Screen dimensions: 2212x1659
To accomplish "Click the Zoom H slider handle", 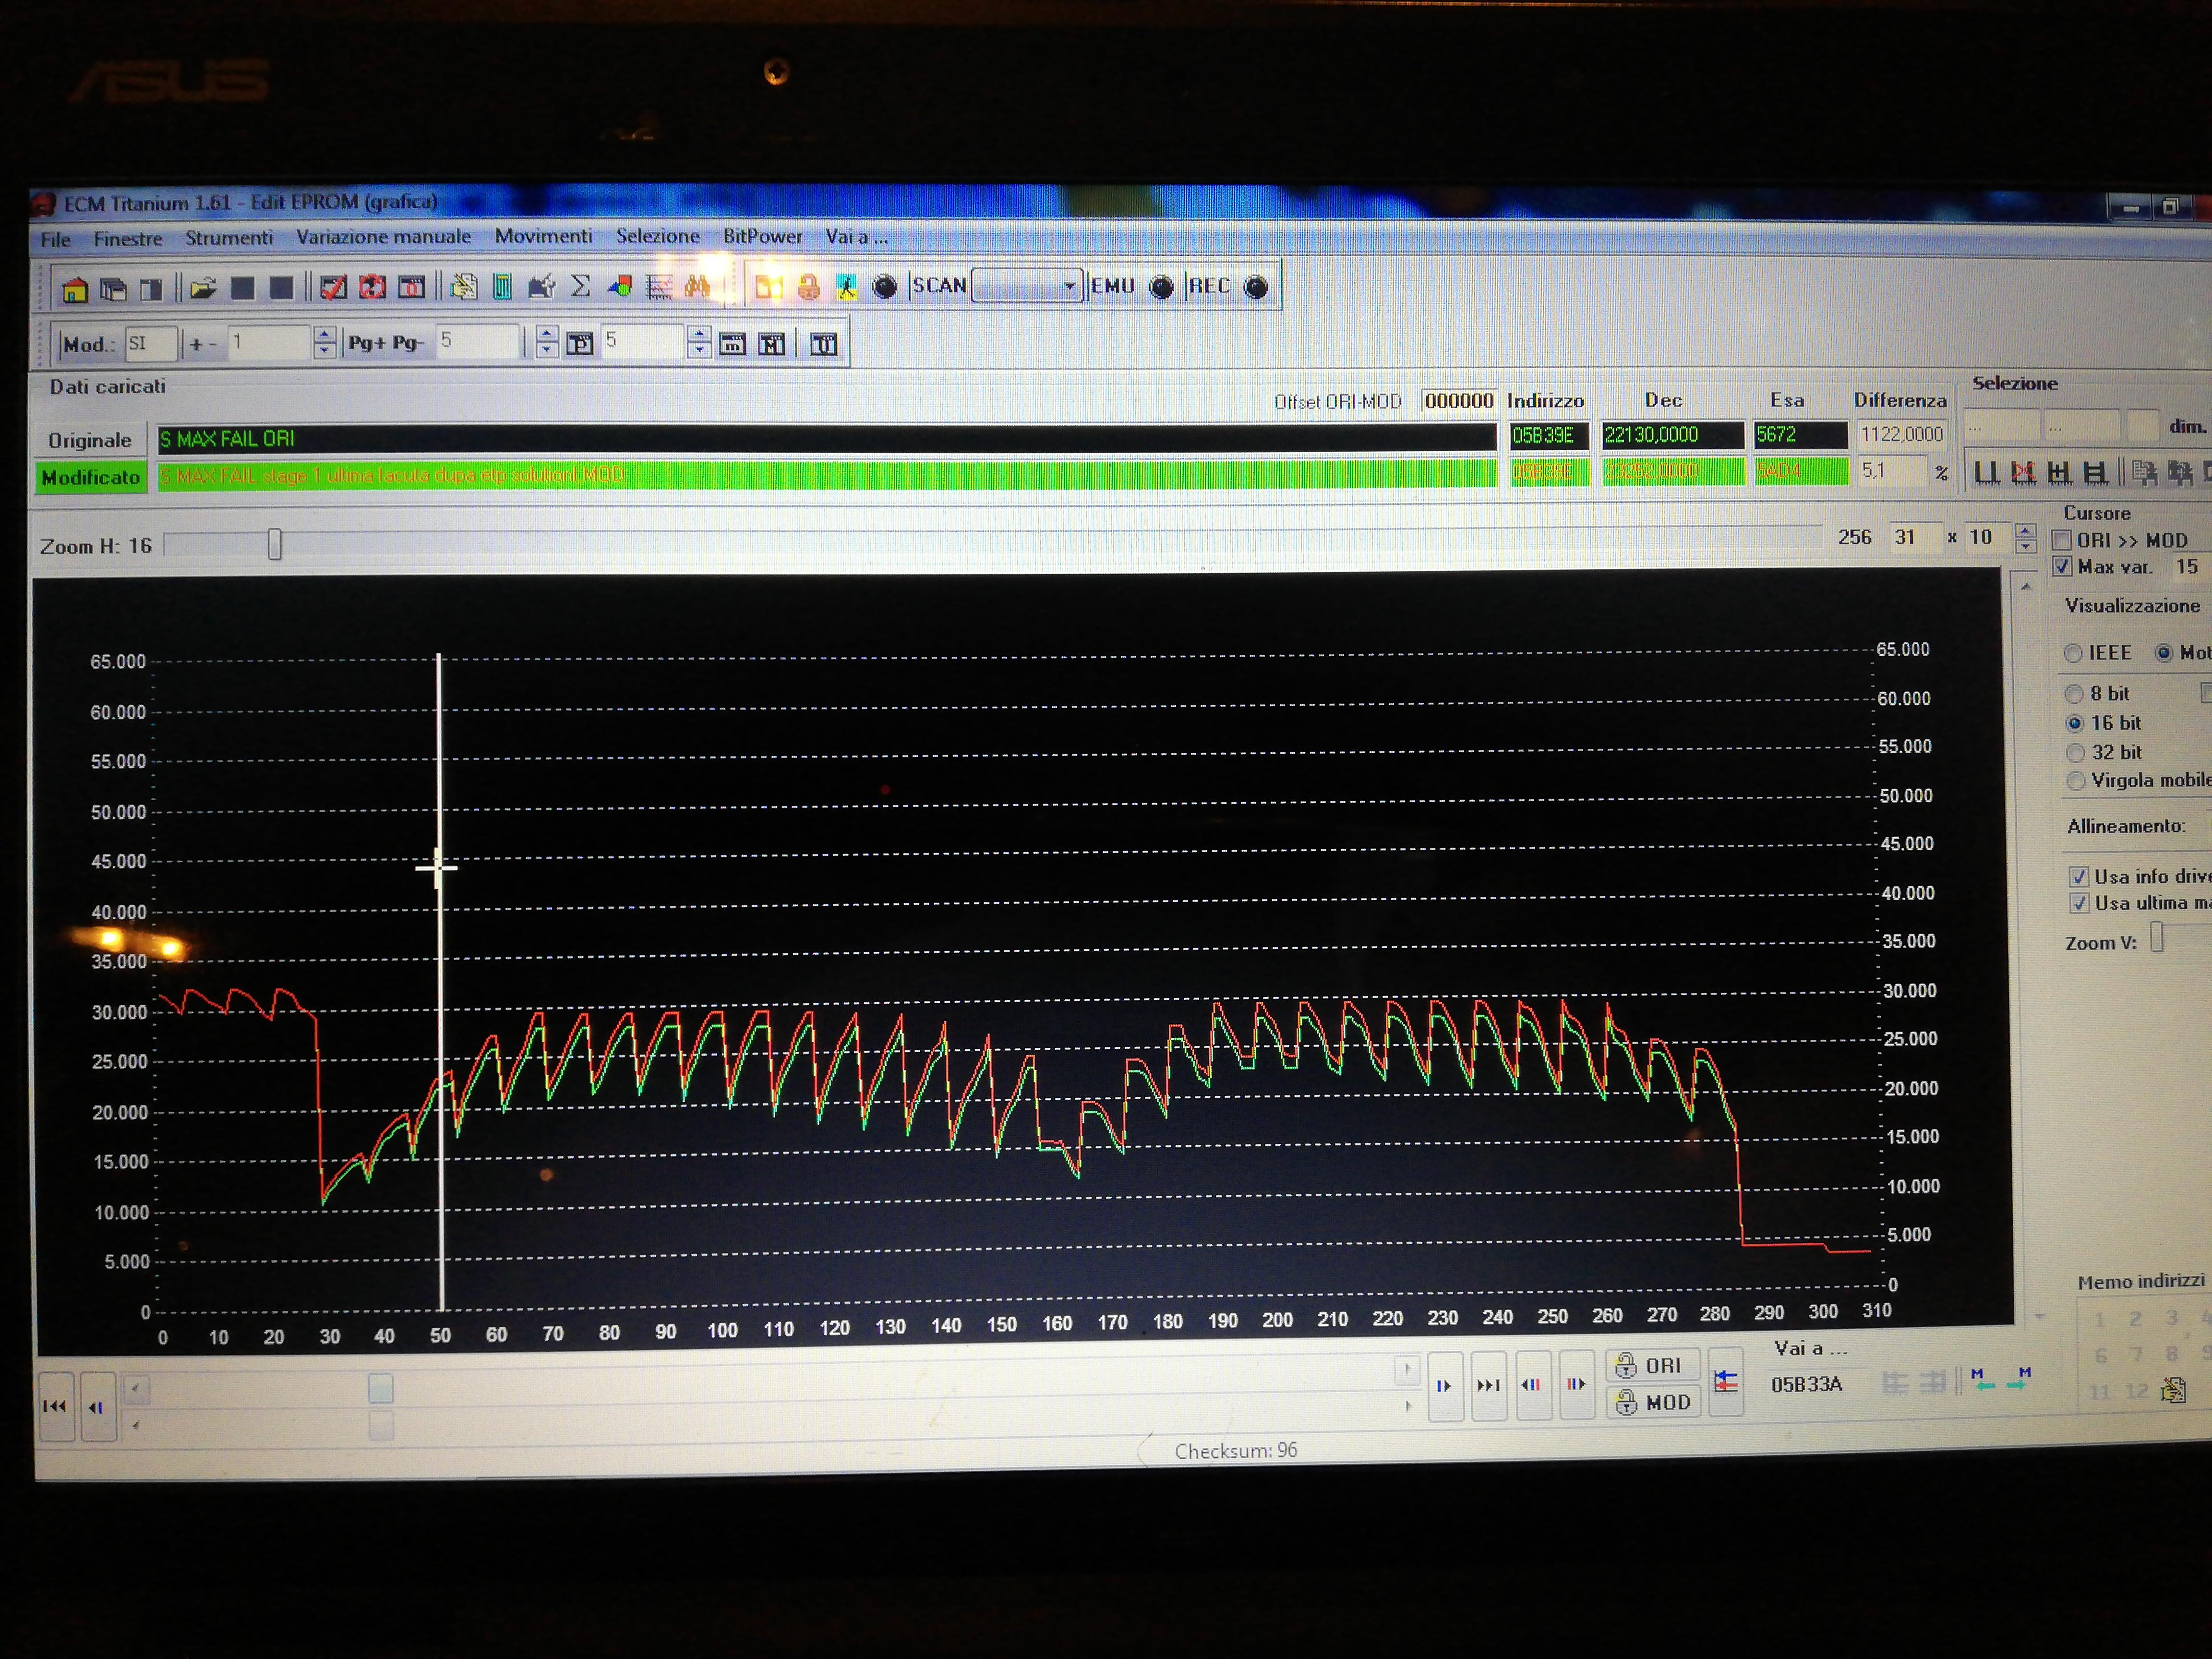I will (x=274, y=545).
